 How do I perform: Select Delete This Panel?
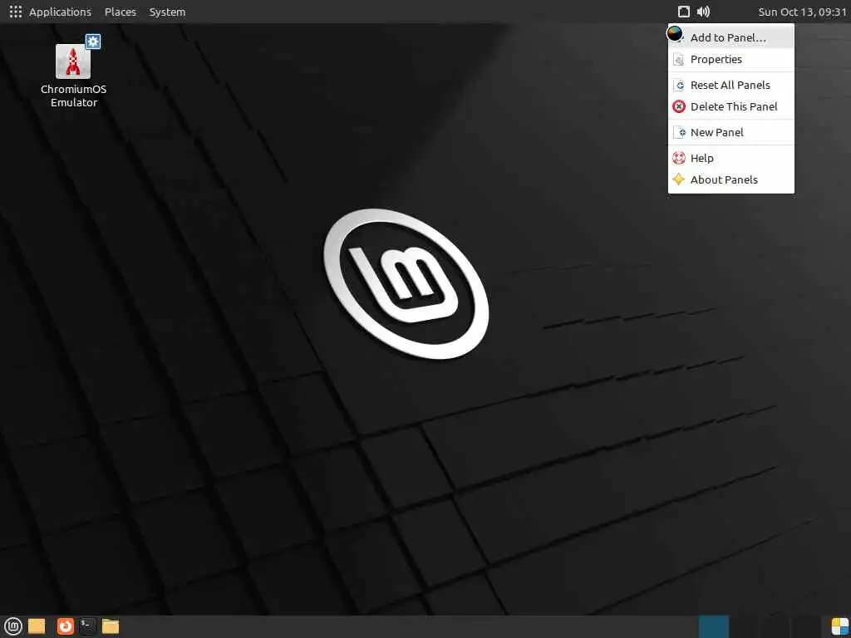click(x=731, y=106)
